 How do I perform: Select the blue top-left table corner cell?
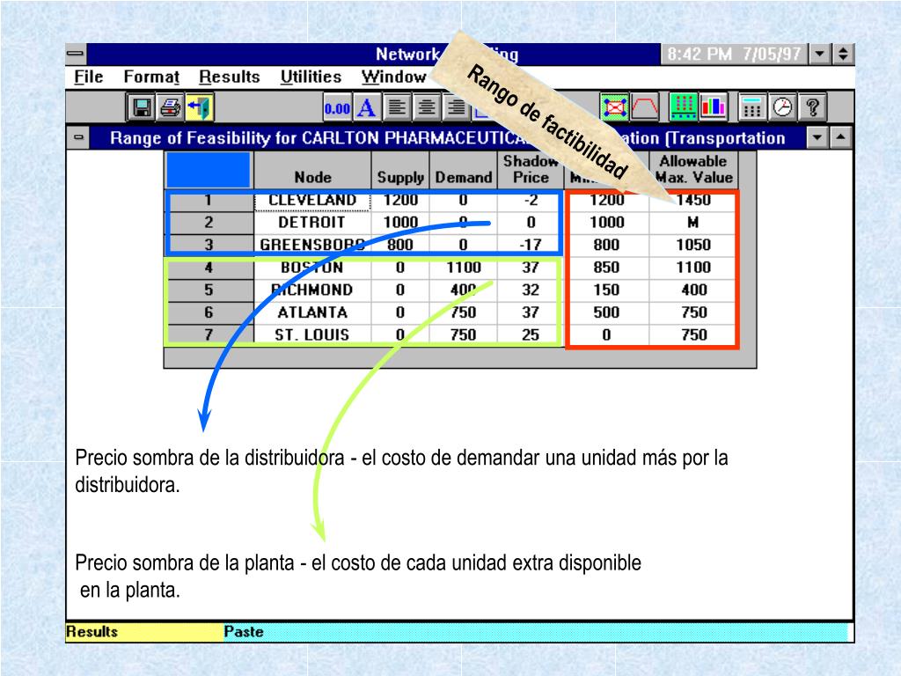208,170
